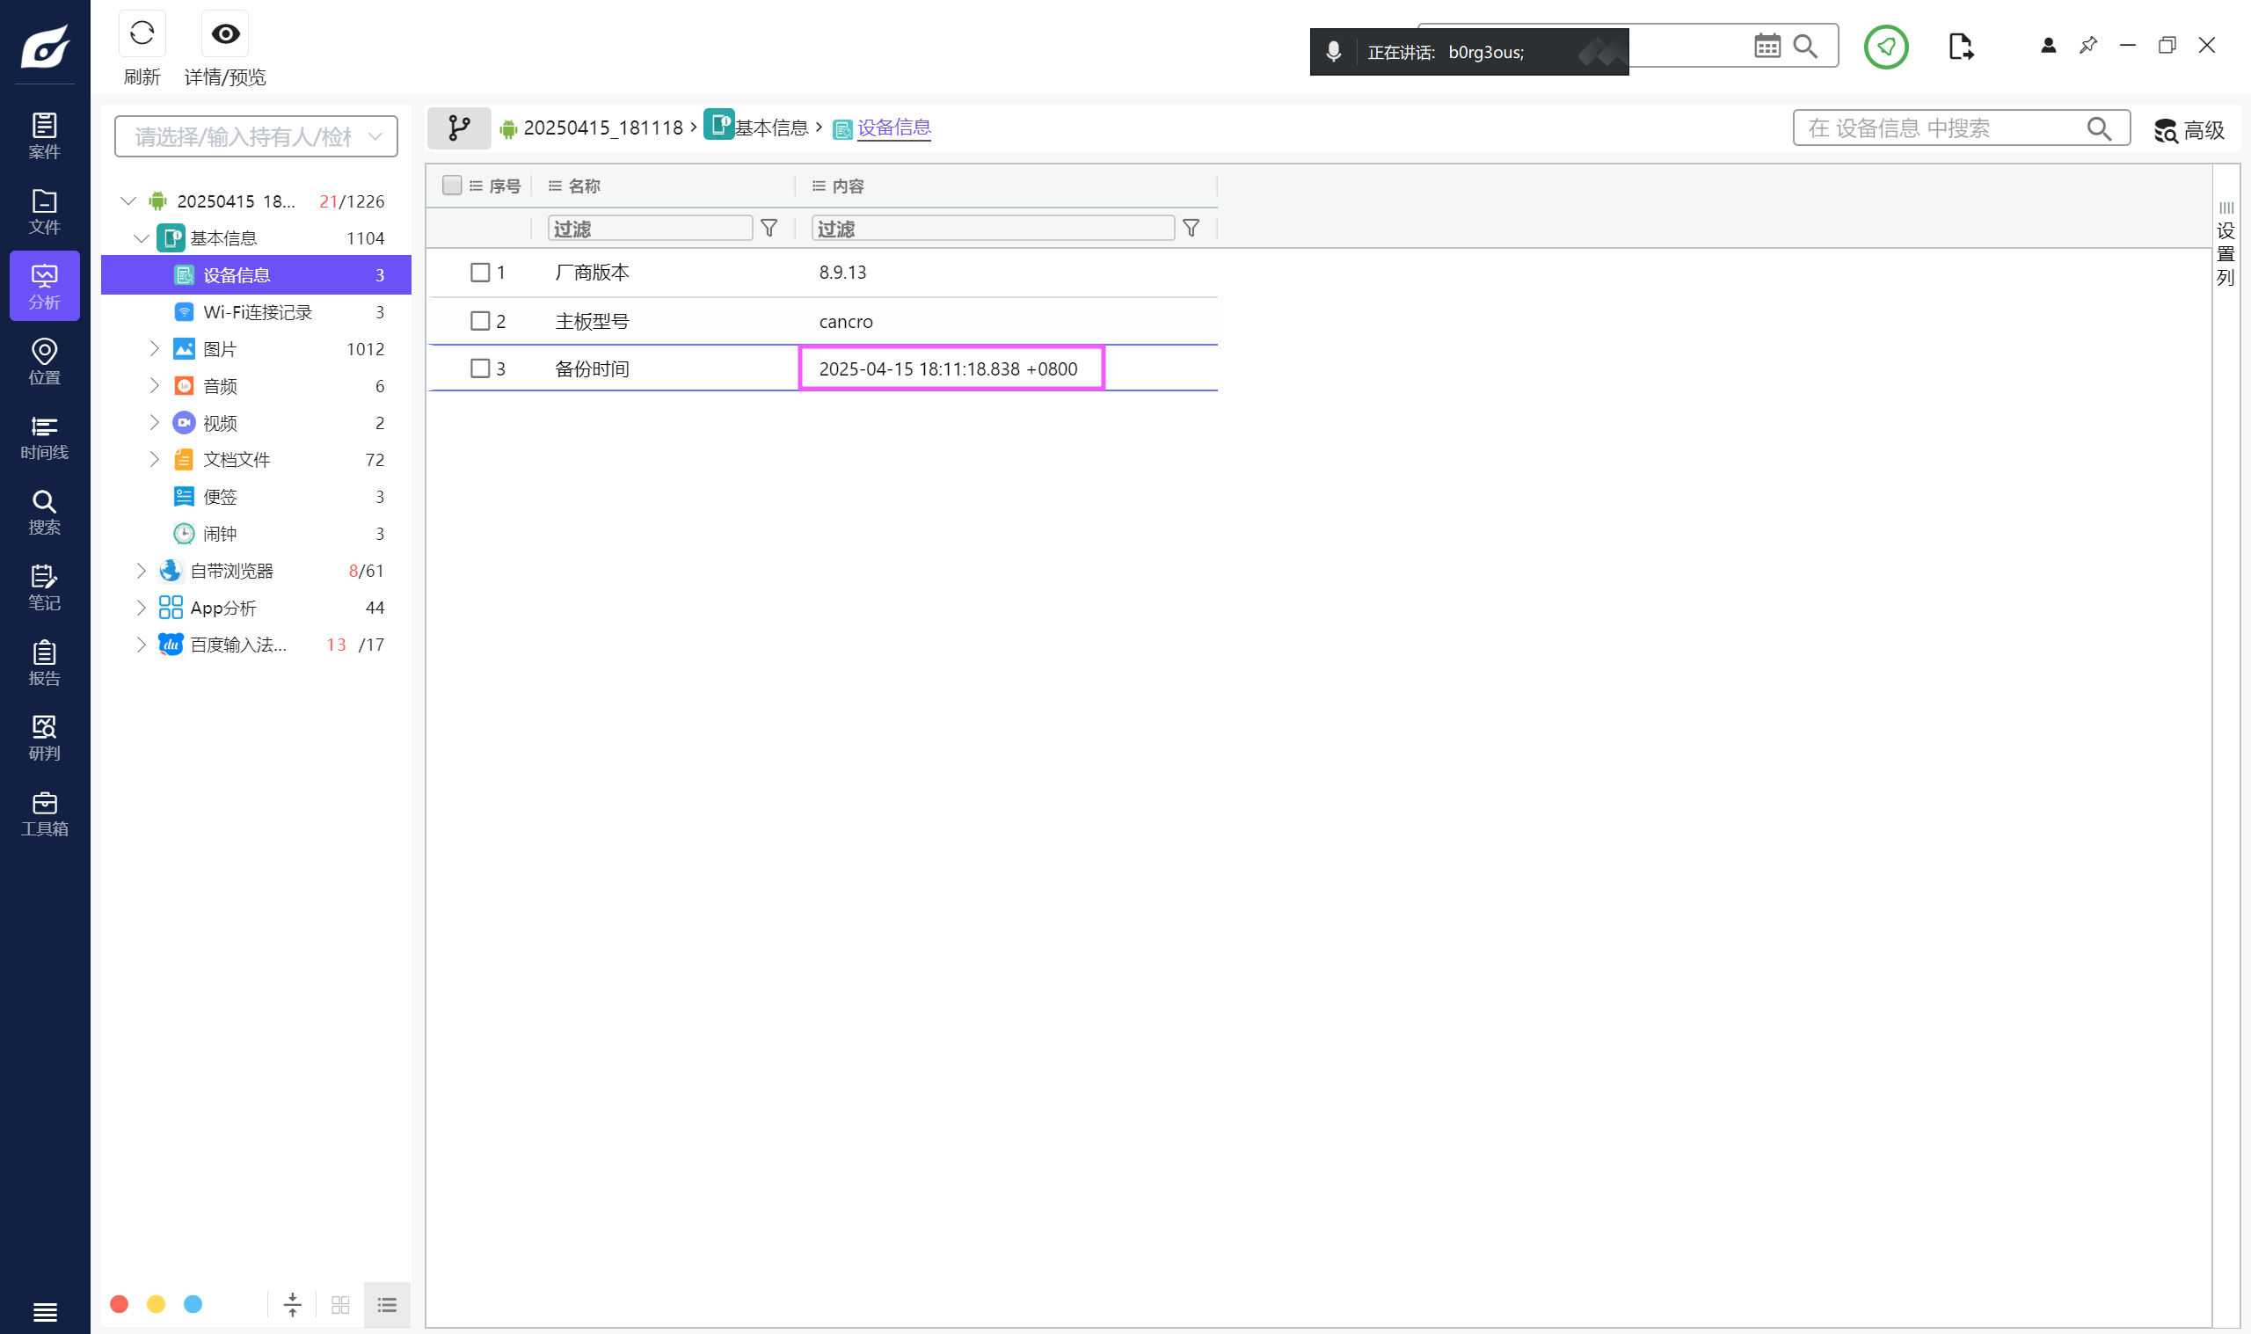Click the pin window icon
This screenshot has width=2251, height=1334.
(x=2087, y=45)
